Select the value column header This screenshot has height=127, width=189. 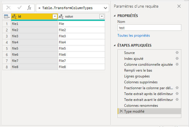coord(81,17)
